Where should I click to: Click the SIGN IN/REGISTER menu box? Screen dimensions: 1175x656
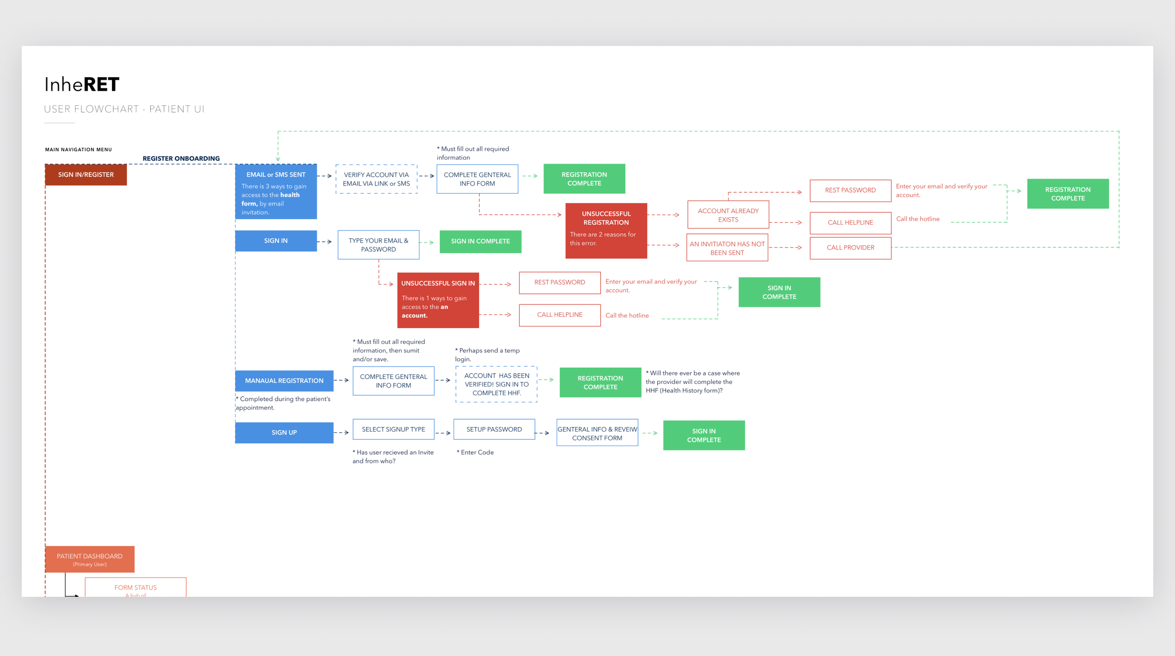(86, 175)
